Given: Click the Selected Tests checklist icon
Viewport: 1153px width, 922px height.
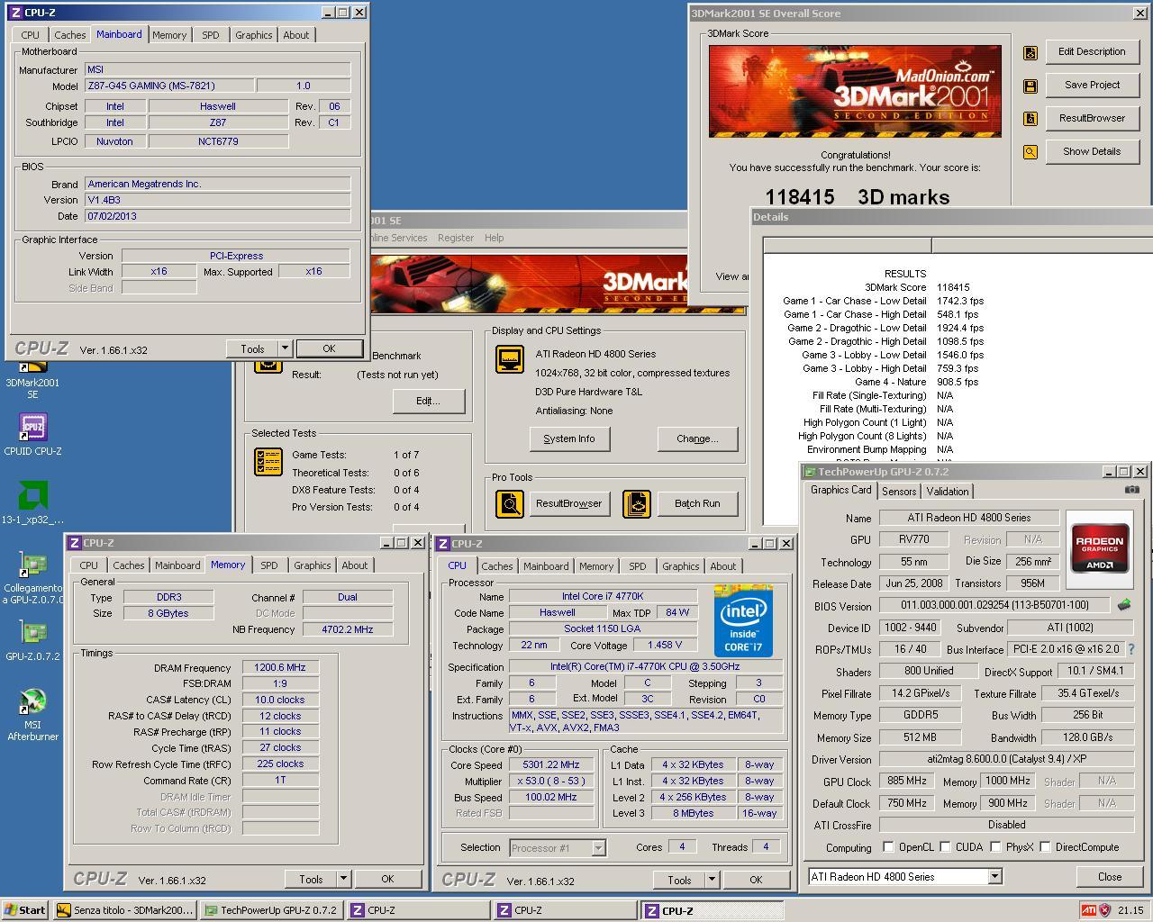Looking at the screenshot, I should click(x=268, y=462).
